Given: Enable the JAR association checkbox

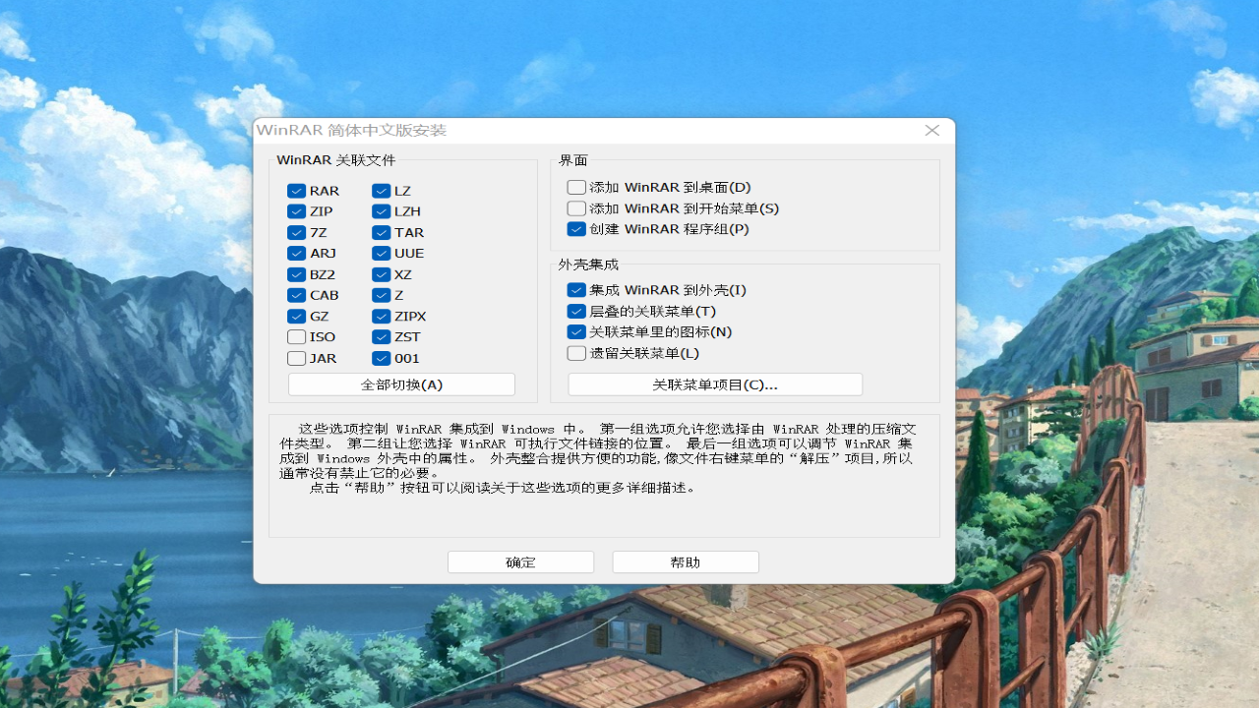Looking at the screenshot, I should (x=296, y=358).
